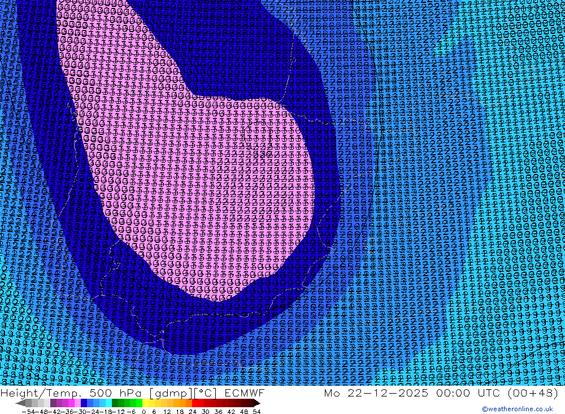Click the '30' value under the colour scale
The width and height of the screenshot is (565, 414).
(206, 412)
